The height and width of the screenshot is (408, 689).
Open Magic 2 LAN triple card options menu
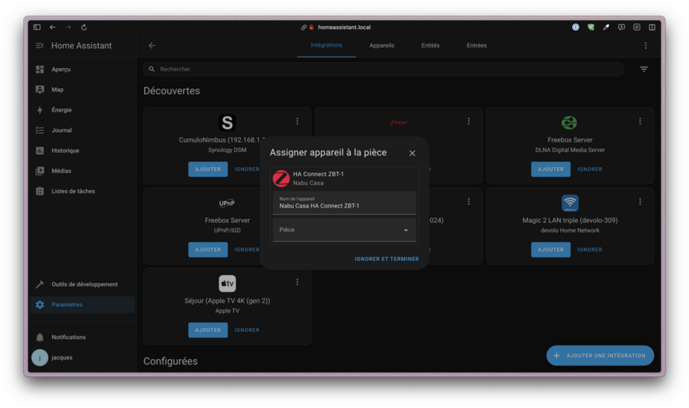[x=640, y=202]
